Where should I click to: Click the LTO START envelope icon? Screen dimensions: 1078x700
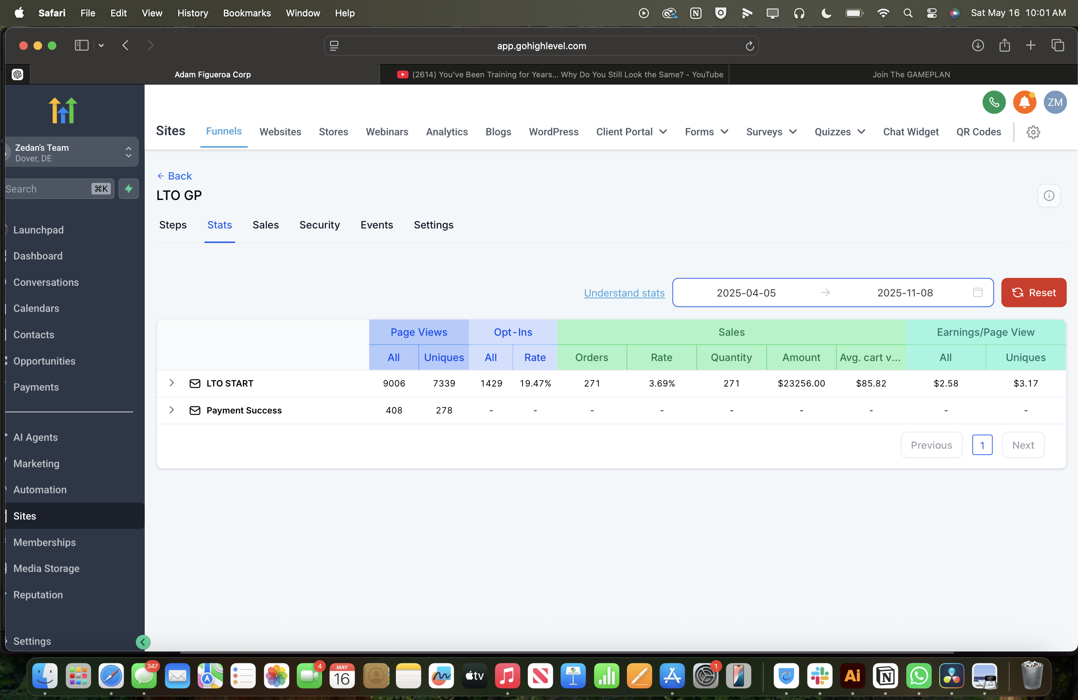195,384
